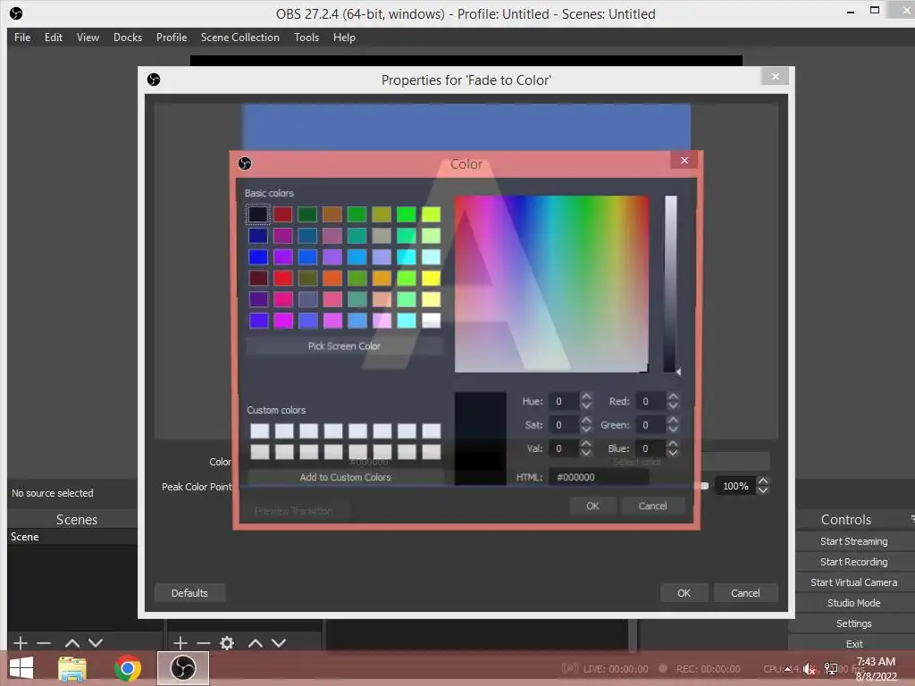Click Start Streaming in Controls
This screenshot has height=686, width=915.
[x=853, y=541]
